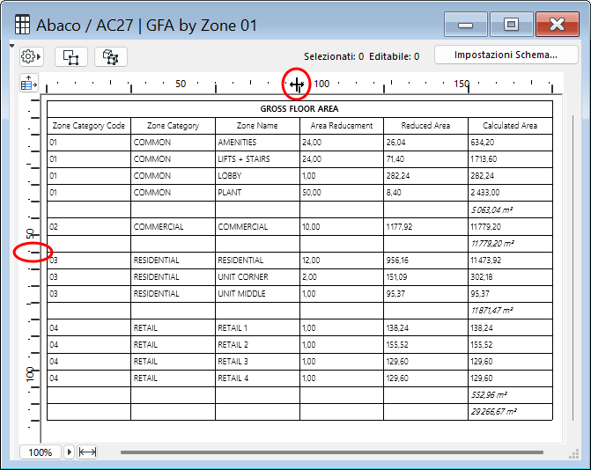Viewport: 591px width, 470px height.
Task: Click the select in 3D toolbar icon
Action: click(110, 57)
